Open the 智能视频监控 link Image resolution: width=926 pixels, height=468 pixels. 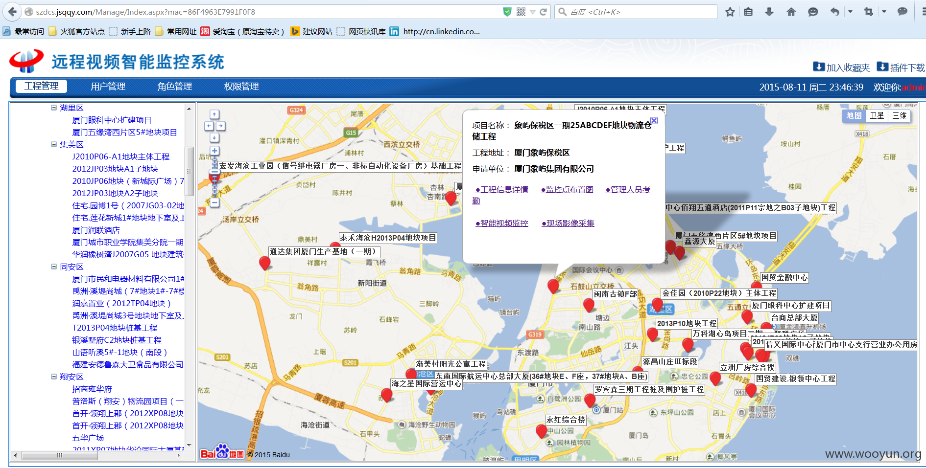502,223
